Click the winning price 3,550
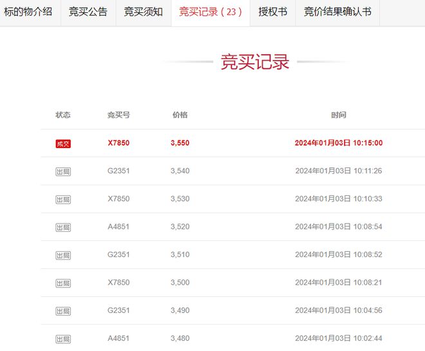This screenshot has height=351, width=425. [180, 143]
